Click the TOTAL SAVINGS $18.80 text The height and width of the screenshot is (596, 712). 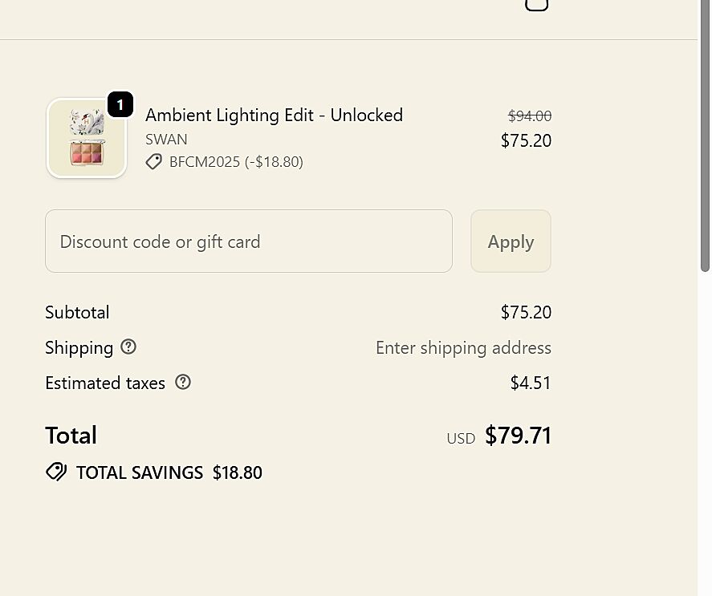click(x=169, y=472)
